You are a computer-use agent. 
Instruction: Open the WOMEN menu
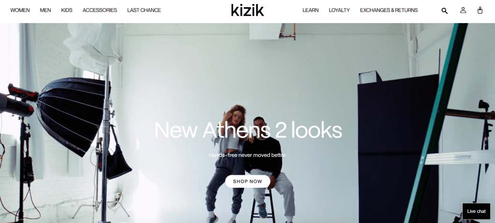(x=20, y=10)
